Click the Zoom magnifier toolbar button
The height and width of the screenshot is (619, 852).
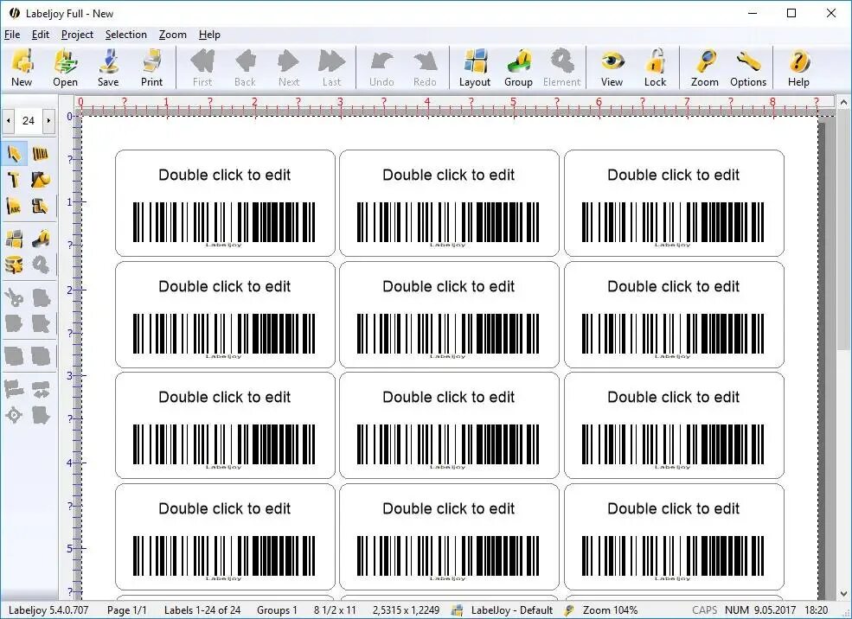tap(705, 67)
